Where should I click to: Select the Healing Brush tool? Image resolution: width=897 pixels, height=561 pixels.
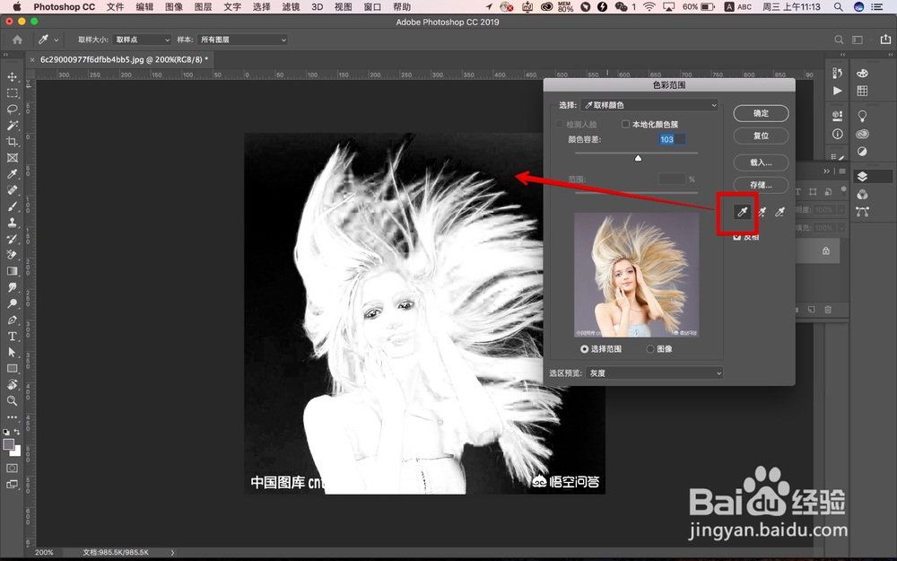point(12,190)
